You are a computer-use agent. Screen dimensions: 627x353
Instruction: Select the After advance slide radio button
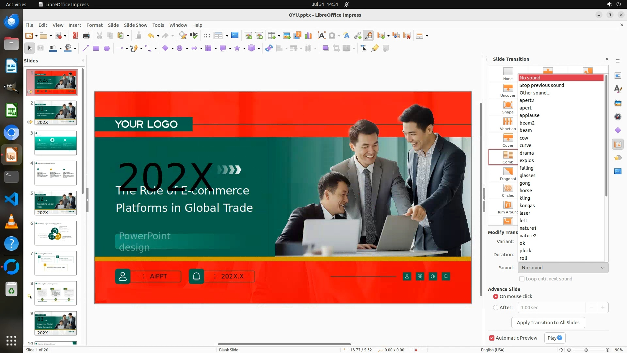tap(496, 308)
